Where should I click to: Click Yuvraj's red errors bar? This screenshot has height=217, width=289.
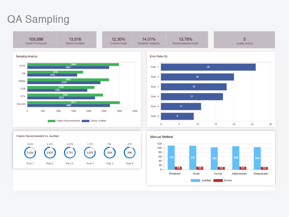[221, 168]
